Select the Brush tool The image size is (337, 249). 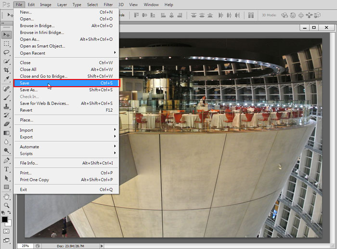pos(6,97)
